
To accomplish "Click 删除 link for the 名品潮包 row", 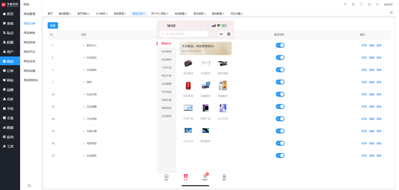I will coord(379,70).
